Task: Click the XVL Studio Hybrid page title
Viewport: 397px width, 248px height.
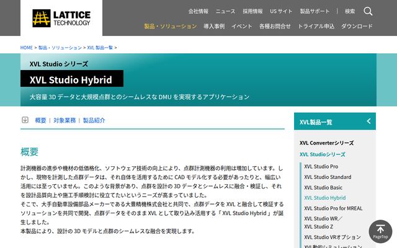Action: 71,80
